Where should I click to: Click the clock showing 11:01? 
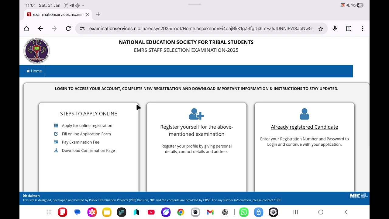point(30,5)
